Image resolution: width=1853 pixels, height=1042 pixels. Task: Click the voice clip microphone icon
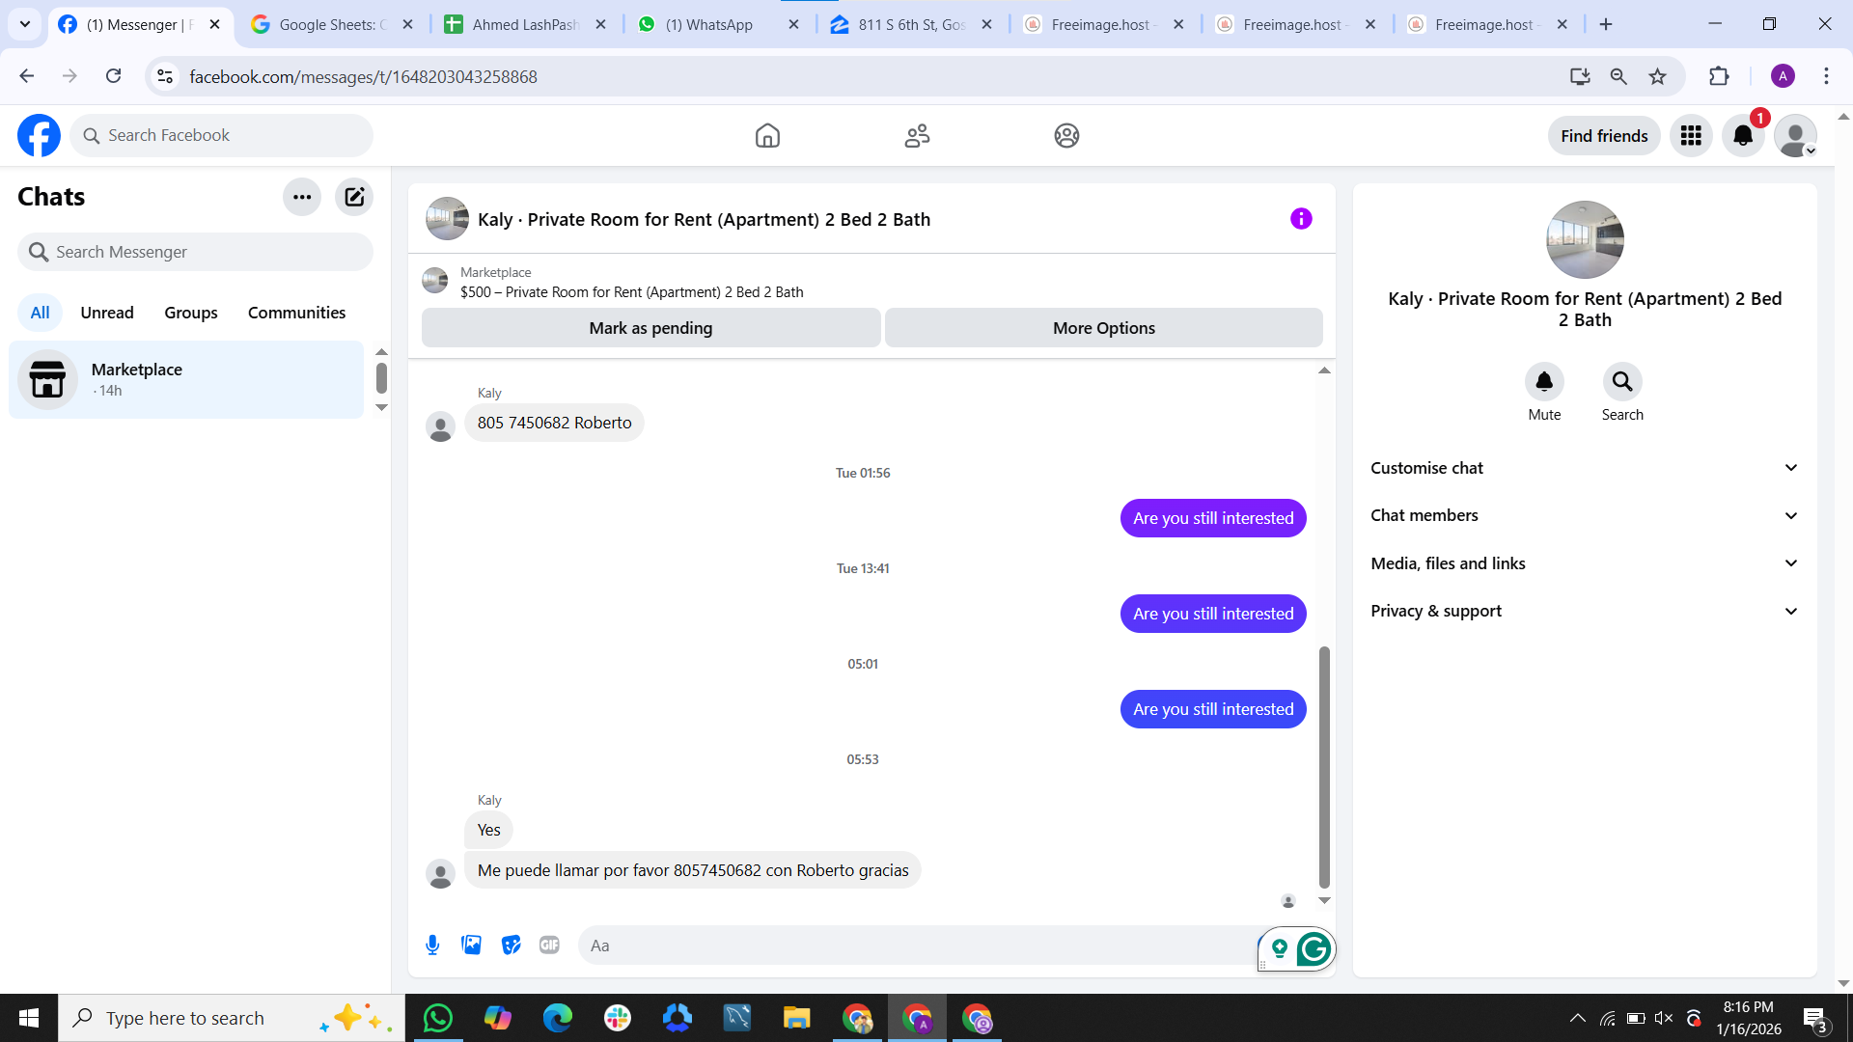pos(432,946)
